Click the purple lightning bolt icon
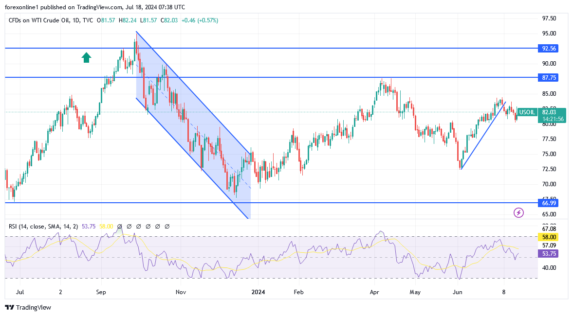The width and height of the screenshot is (573, 316). tap(518, 212)
